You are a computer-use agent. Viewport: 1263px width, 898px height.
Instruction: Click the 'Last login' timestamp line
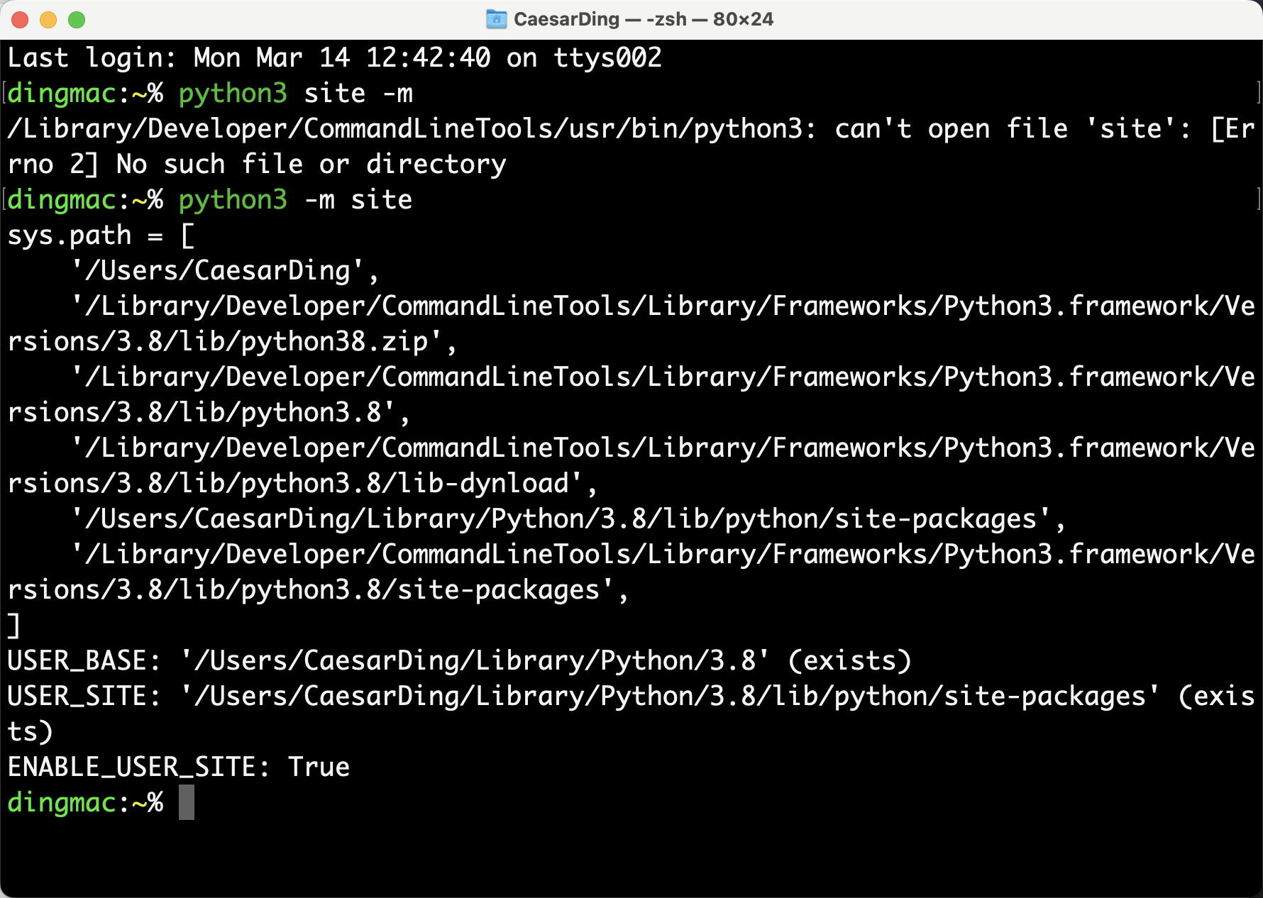point(333,57)
